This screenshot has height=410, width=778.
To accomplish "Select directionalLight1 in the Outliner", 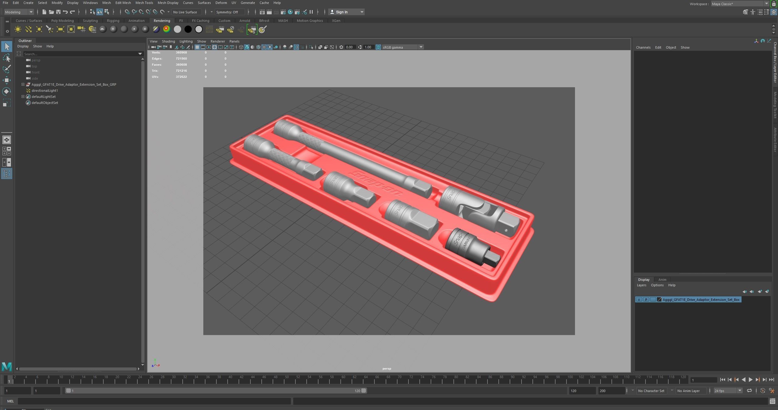I will [x=45, y=91].
